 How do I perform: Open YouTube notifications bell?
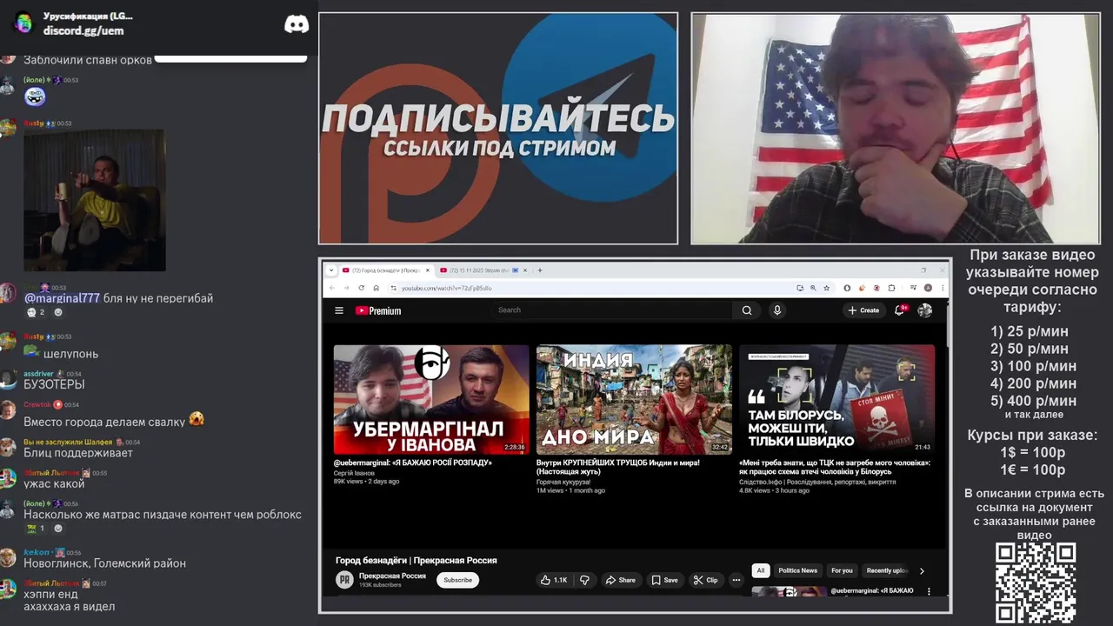pyautogui.click(x=900, y=310)
